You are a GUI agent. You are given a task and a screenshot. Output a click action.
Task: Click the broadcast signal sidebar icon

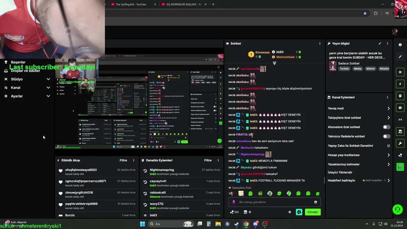click(400, 120)
